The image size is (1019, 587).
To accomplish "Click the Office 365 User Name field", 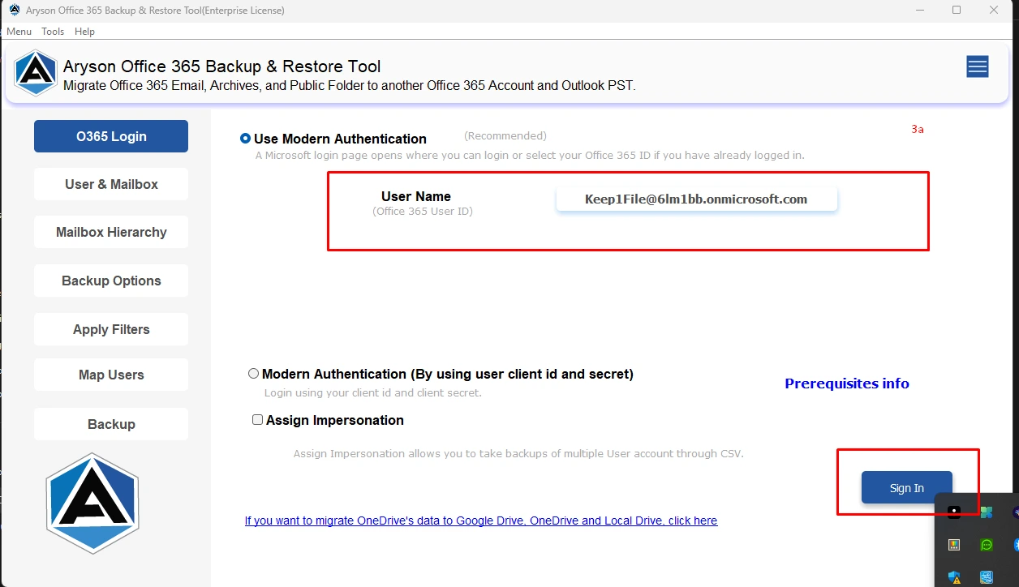I will click(696, 199).
